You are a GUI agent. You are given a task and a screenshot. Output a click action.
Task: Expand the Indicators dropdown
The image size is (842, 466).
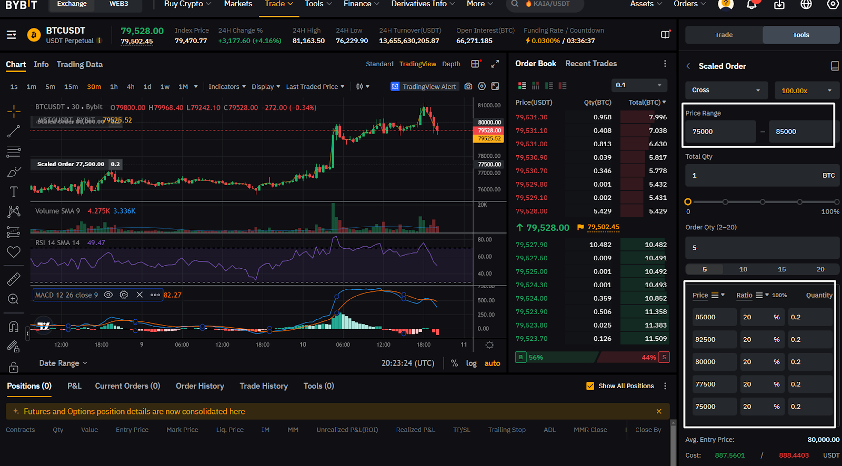[x=227, y=87]
